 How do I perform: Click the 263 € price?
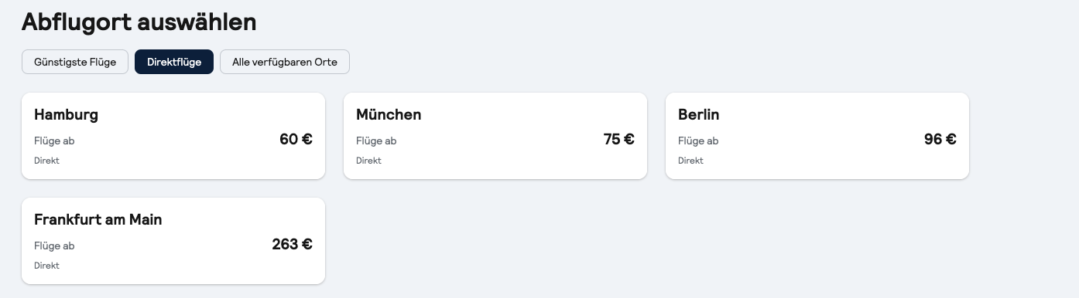(293, 245)
